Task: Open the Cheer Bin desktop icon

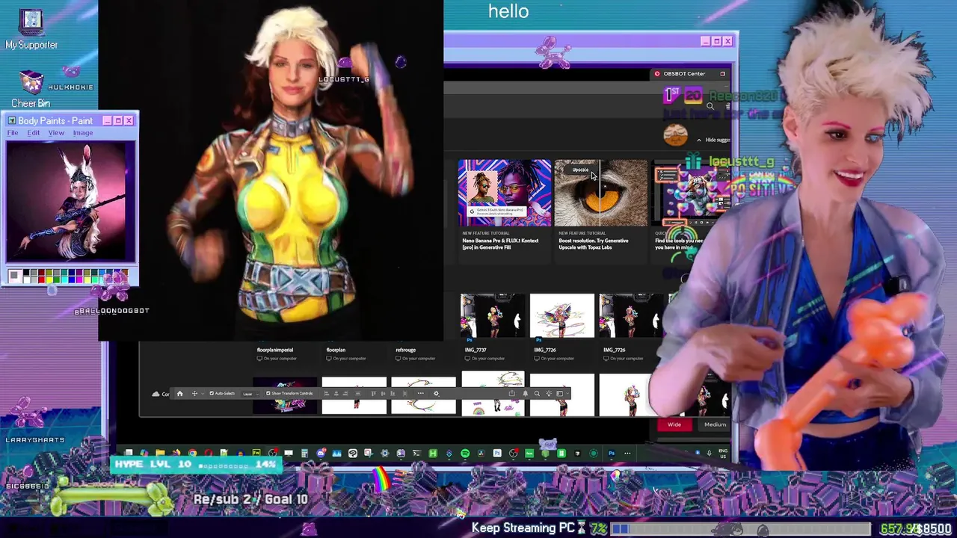Action: click(31, 88)
